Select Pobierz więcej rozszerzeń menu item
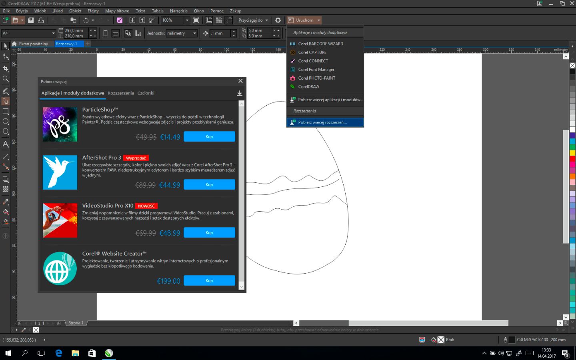This screenshot has width=576, height=360. pos(325,122)
